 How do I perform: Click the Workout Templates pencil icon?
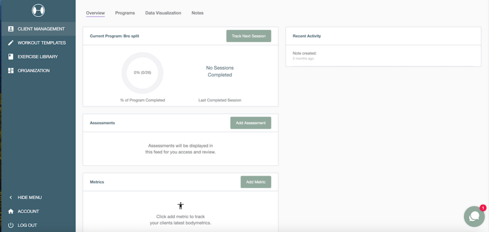coord(11,43)
